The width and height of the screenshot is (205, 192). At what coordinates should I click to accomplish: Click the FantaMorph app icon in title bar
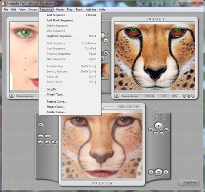[x=4, y=3]
